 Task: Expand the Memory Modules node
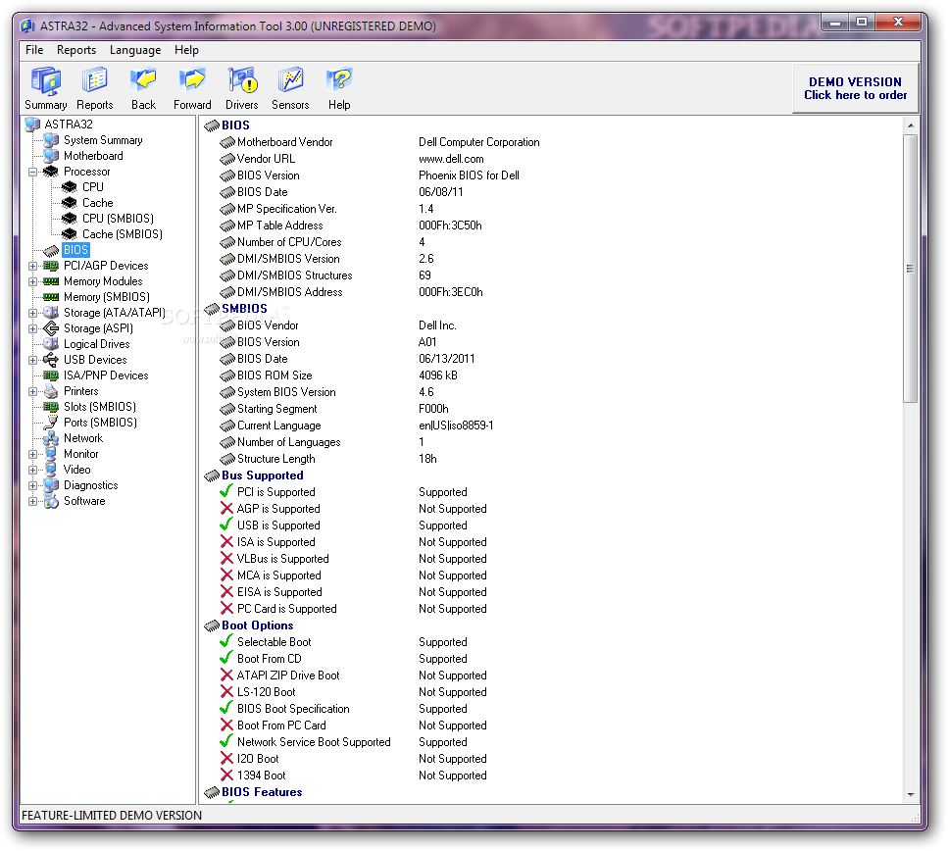[32, 281]
